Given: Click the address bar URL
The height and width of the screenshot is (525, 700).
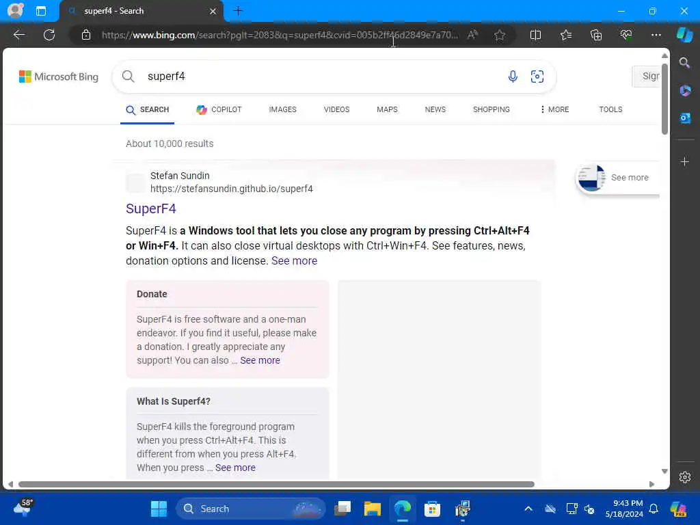Looking at the screenshot, I should [280, 35].
